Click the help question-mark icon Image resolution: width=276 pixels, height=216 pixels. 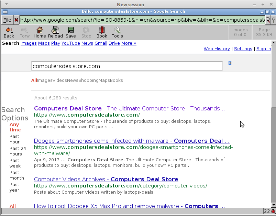(274, 20)
